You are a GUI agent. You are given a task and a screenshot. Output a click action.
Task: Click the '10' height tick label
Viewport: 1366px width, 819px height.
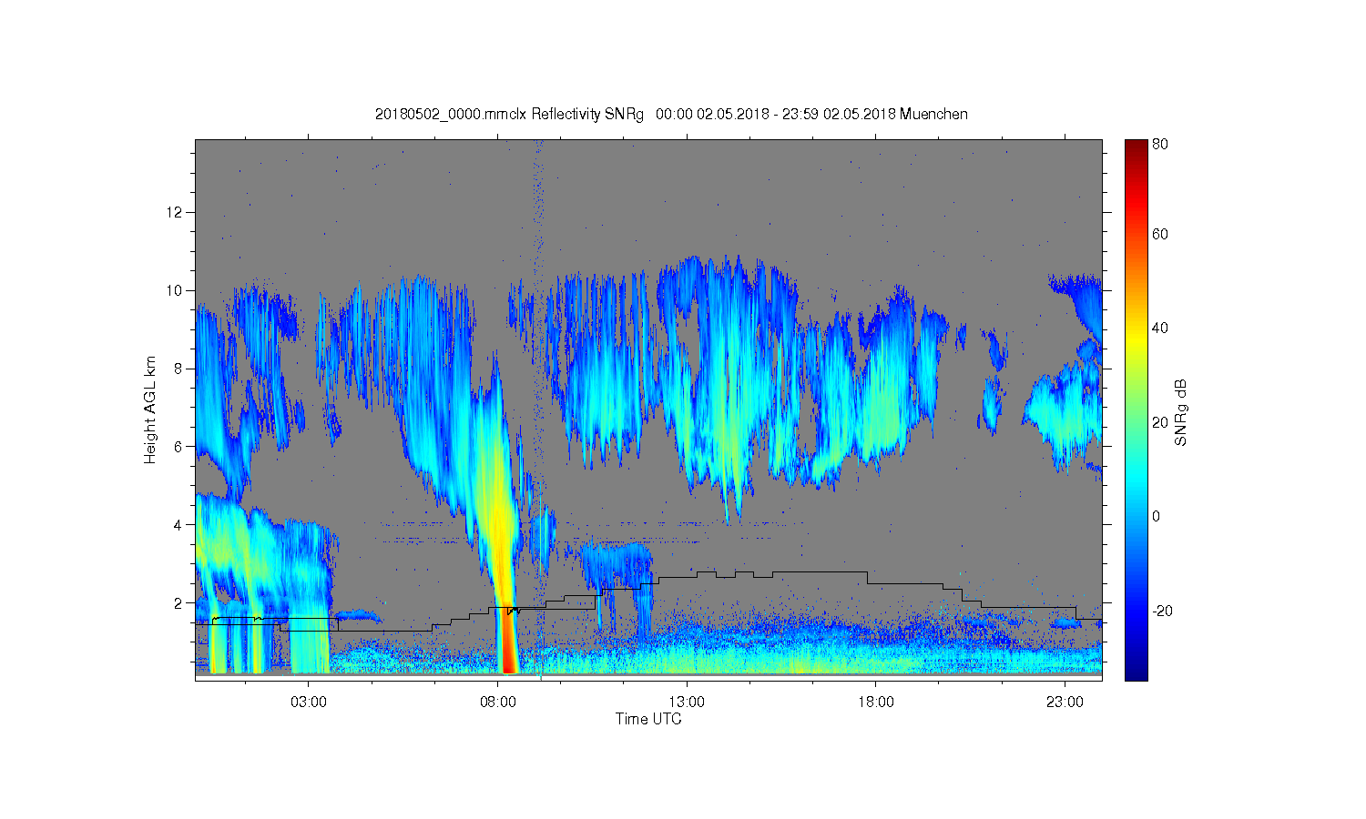(175, 290)
